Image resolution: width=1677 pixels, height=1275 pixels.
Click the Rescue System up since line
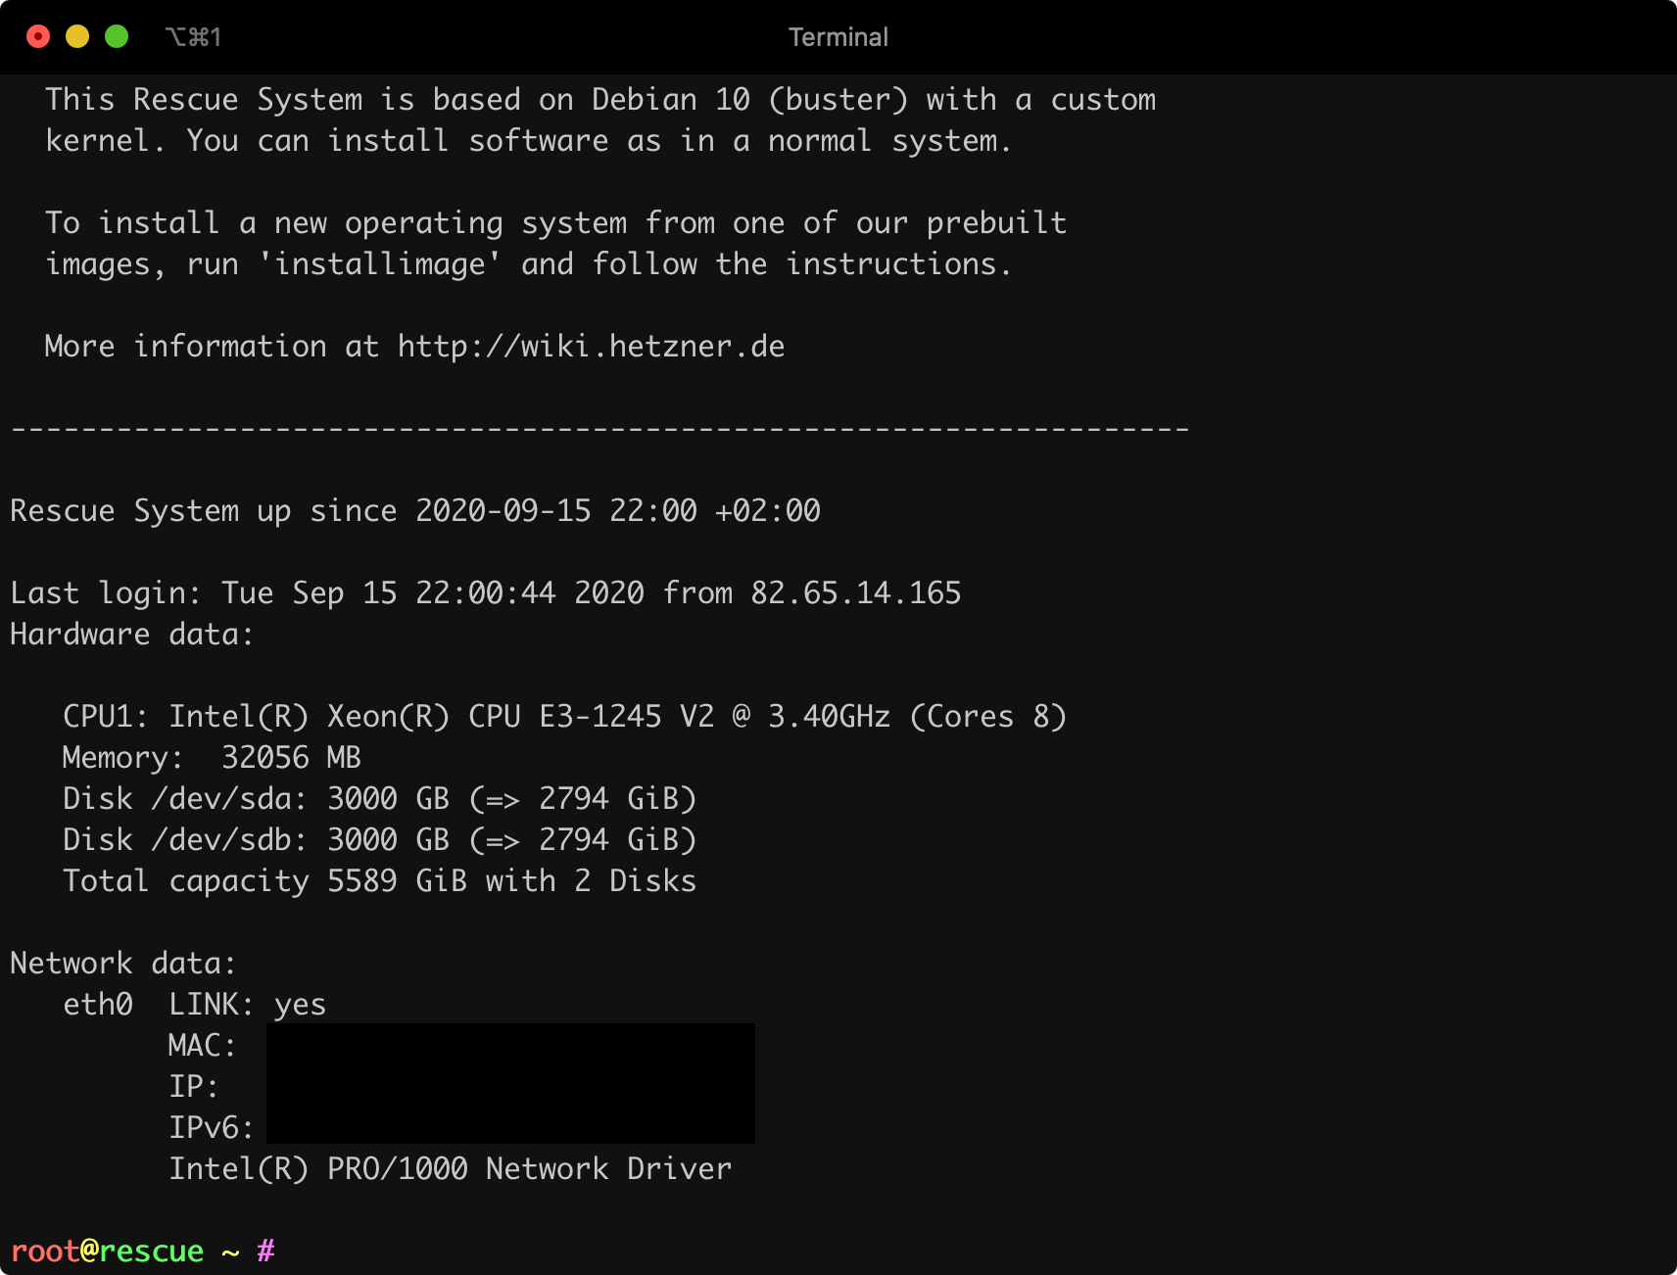click(x=415, y=511)
